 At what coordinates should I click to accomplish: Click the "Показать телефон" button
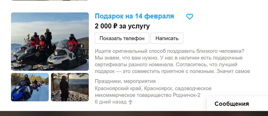122,38
